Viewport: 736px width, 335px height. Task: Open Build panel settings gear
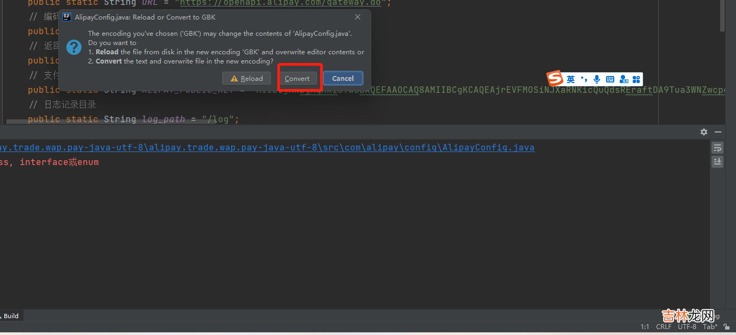click(x=704, y=132)
